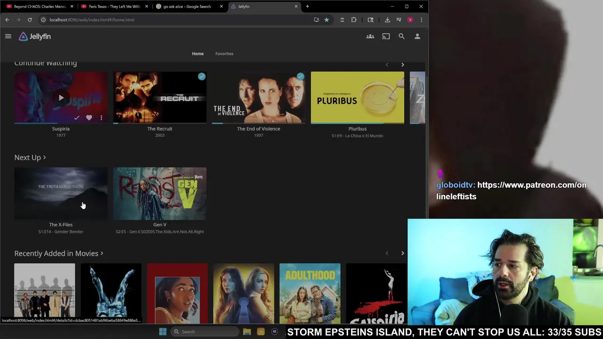Viewport: 603px width, 339px height.
Task: Open the orange app icon beside File Explorer
Action: [x=261, y=331]
